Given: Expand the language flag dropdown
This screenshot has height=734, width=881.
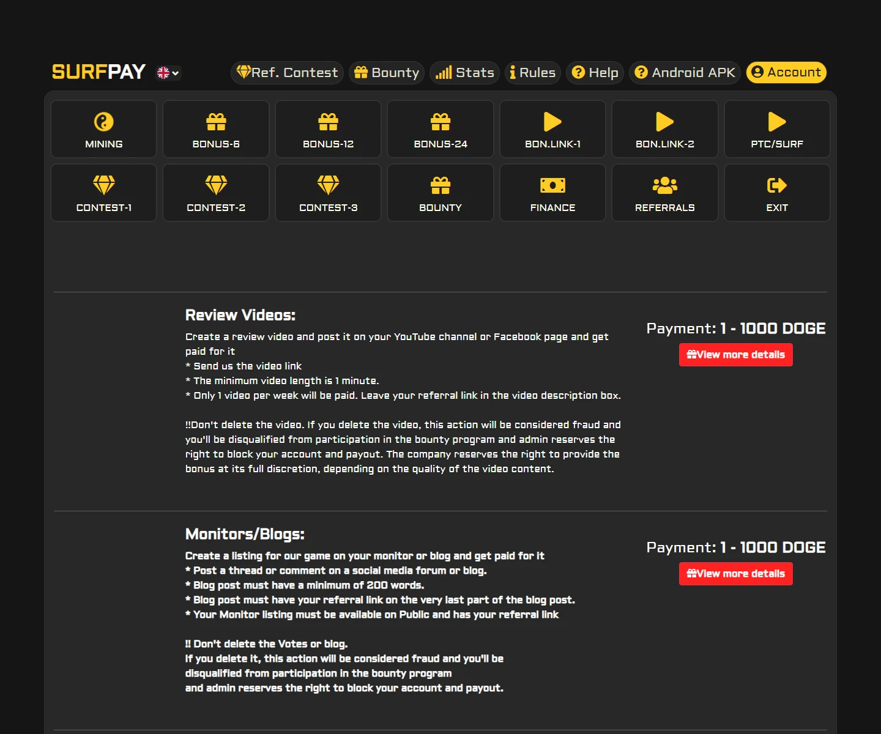Looking at the screenshot, I should (x=168, y=73).
